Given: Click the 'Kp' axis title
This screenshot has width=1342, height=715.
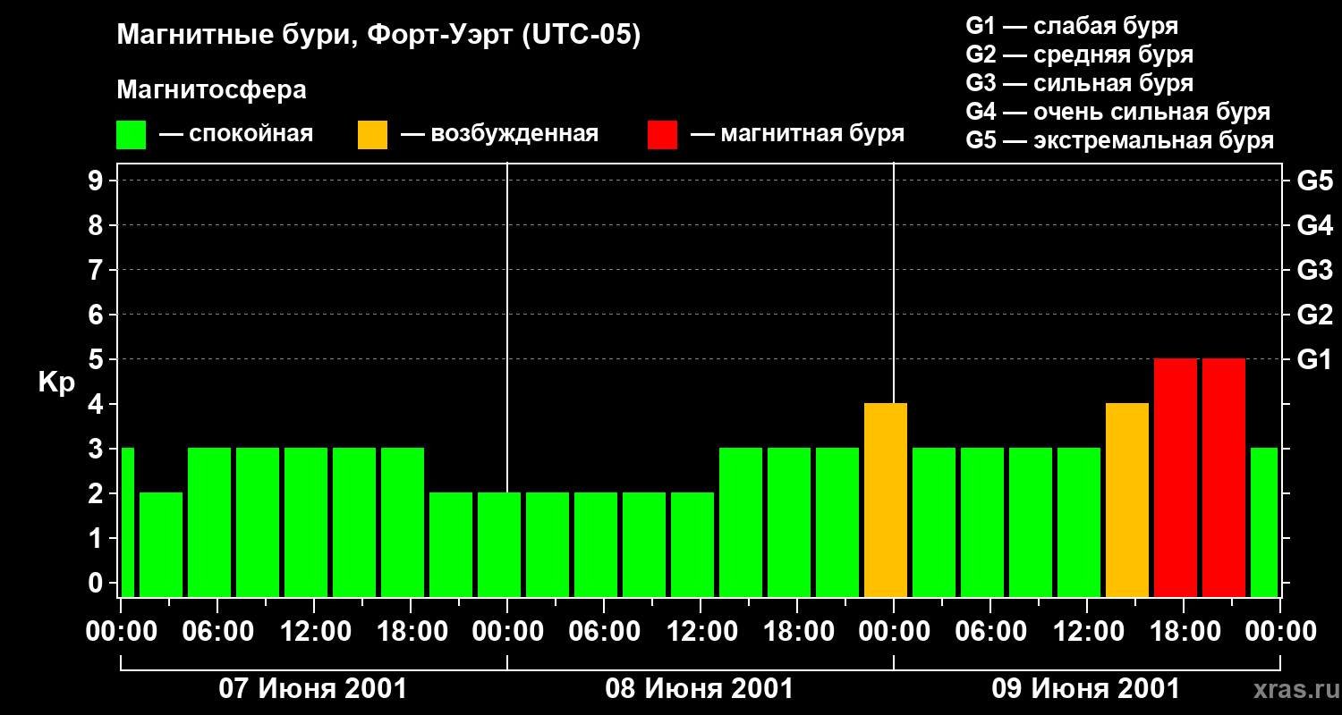Looking at the screenshot, I should pos(56,382).
